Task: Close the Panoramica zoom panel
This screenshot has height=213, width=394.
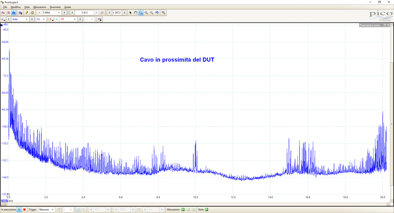Action: pyautogui.click(x=388, y=25)
